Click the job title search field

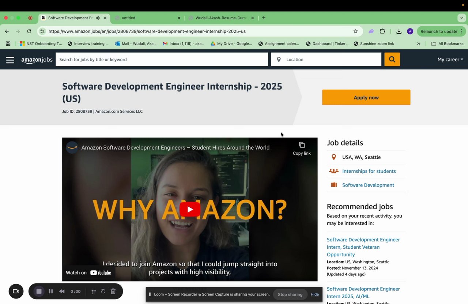tap(162, 59)
